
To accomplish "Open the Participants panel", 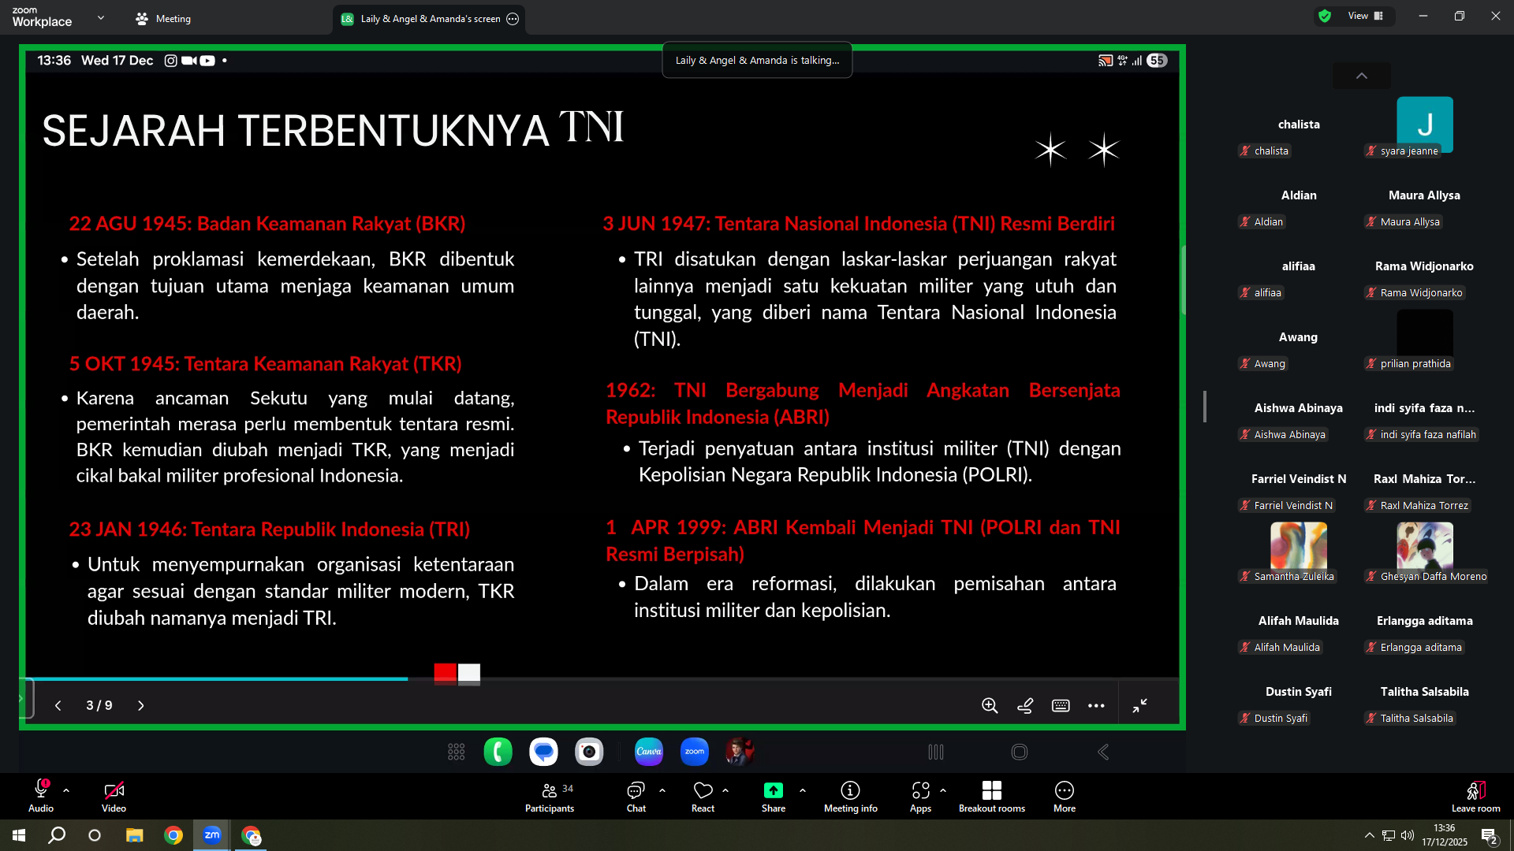I will tap(550, 796).
